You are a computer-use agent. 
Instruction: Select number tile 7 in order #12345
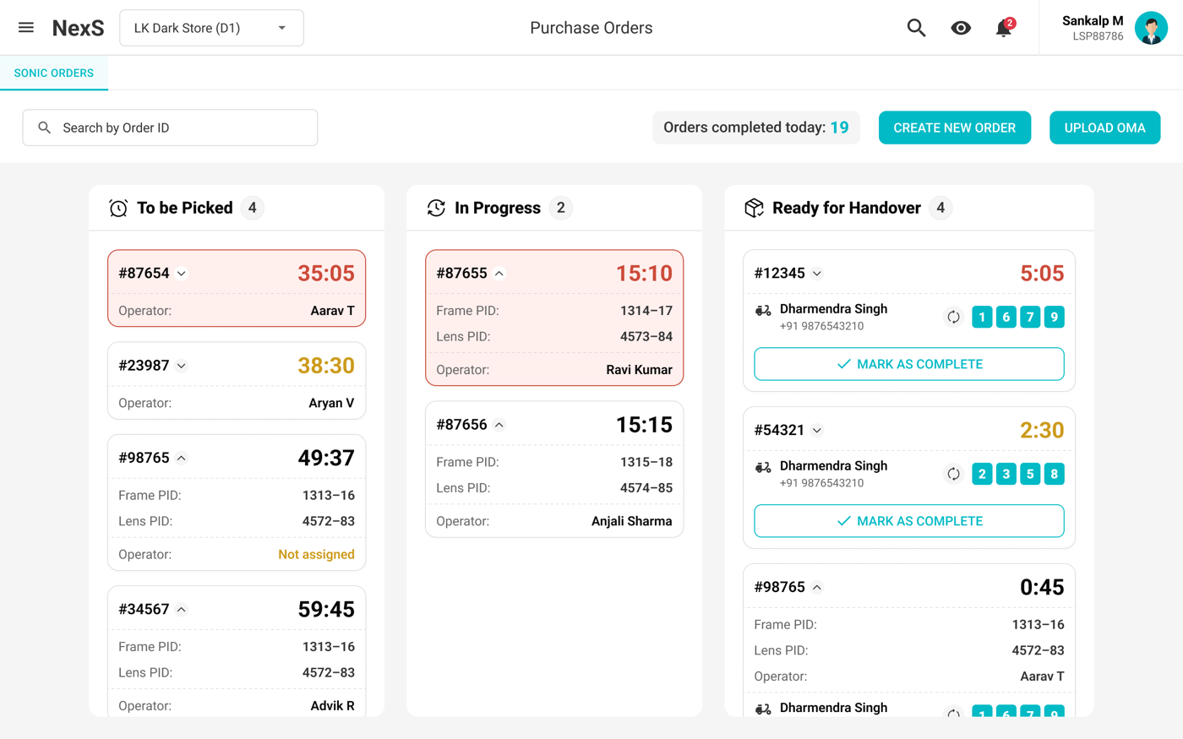coord(1030,317)
